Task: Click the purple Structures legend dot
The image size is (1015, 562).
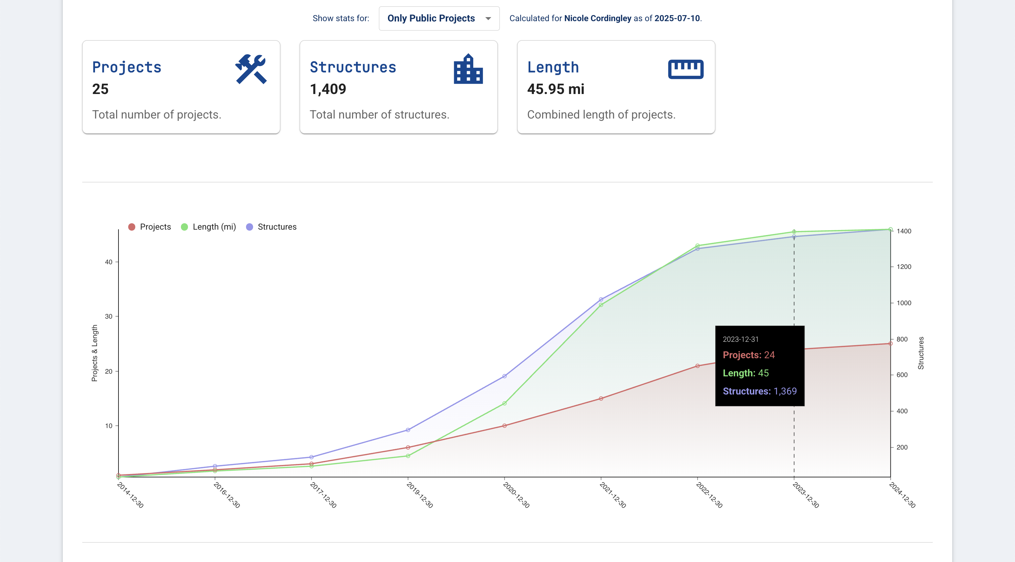Action: point(249,227)
